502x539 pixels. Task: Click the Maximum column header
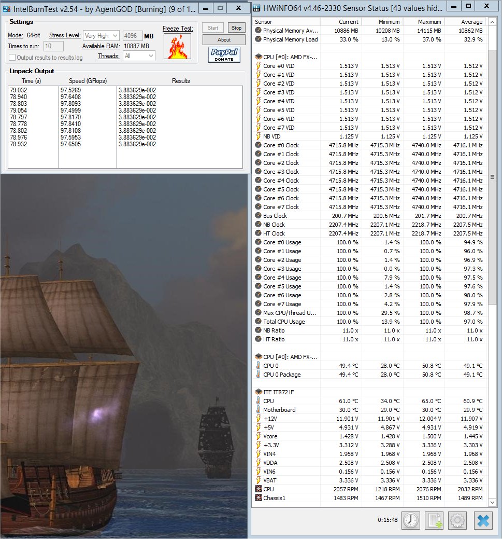(424, 22)
